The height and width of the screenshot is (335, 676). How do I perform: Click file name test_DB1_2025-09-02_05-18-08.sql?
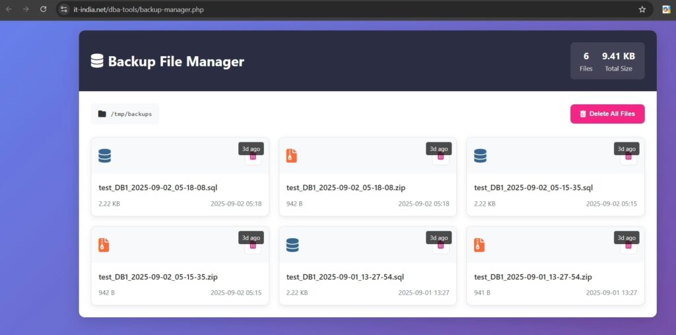(158, 188)
